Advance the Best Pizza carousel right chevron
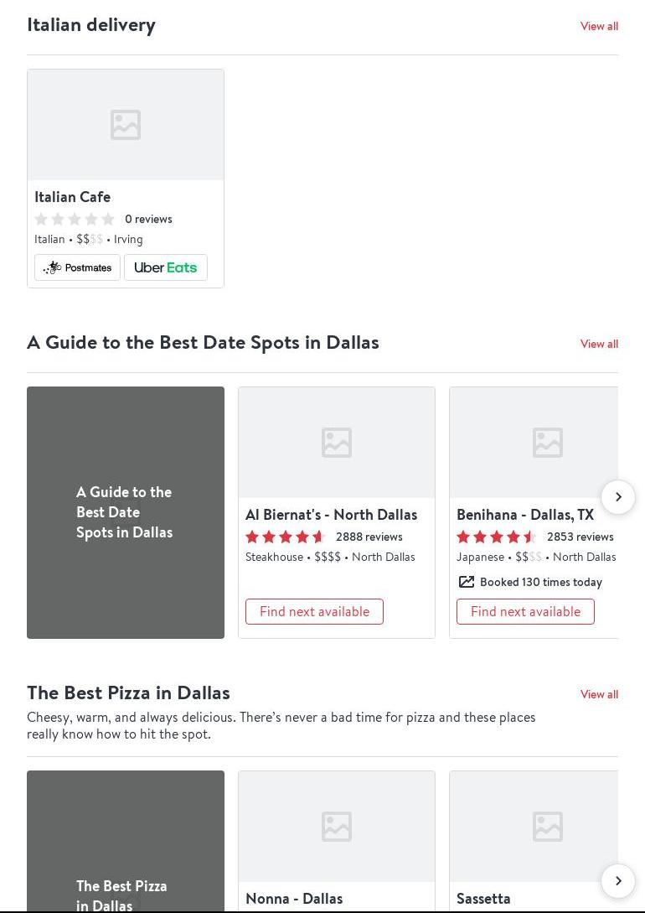This screenshot has width=645, height=913. (618, 881)
